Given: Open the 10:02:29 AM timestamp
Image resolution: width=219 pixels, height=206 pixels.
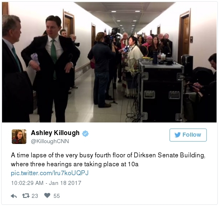Looking at the screenshot, I should click(x=27, y=183).
